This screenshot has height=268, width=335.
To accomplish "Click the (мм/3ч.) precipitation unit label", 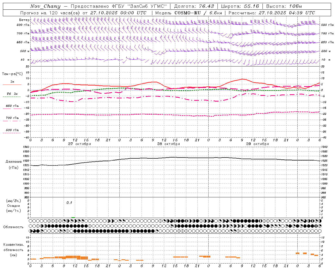I will (14, 201).
